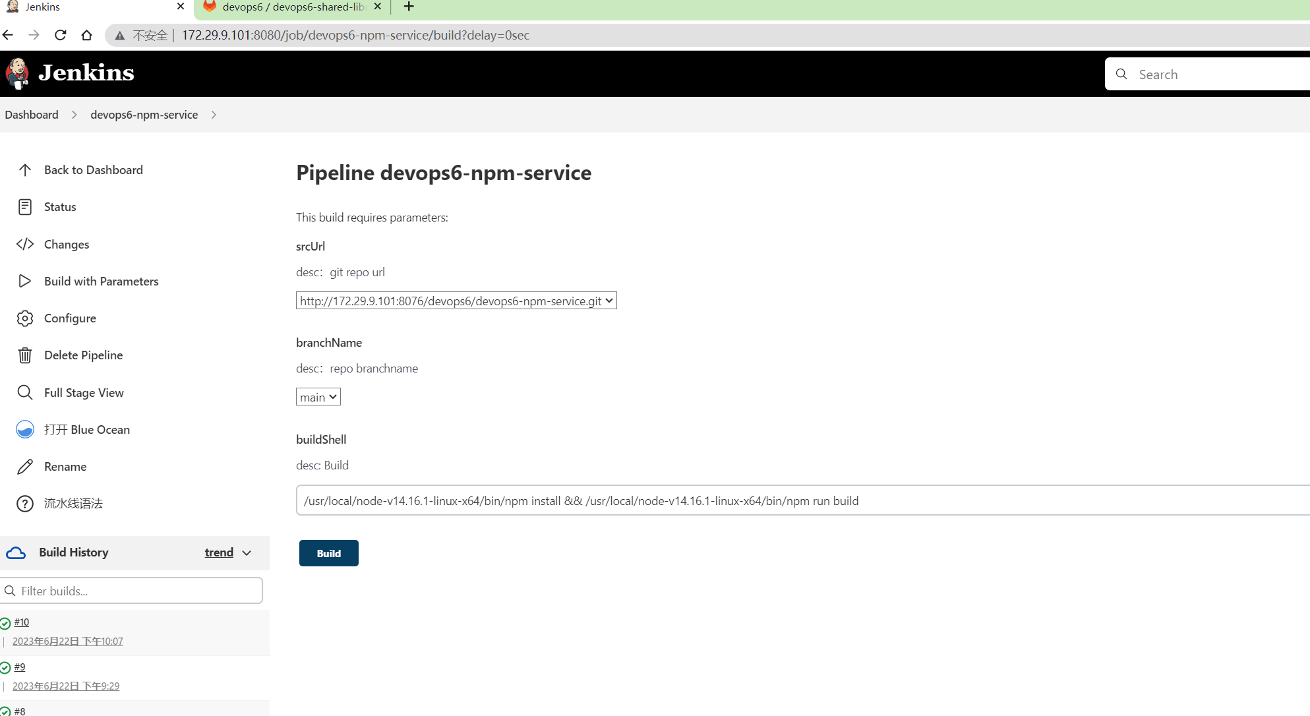
Task: Click the build #10 success status icon
Action: click(5, 623)
